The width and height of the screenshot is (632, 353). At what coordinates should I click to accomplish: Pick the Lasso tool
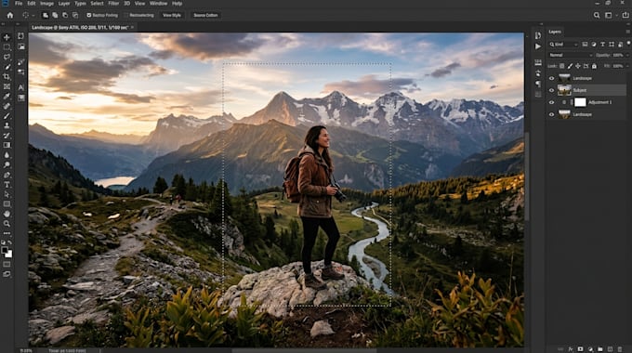tap(7, 57)
